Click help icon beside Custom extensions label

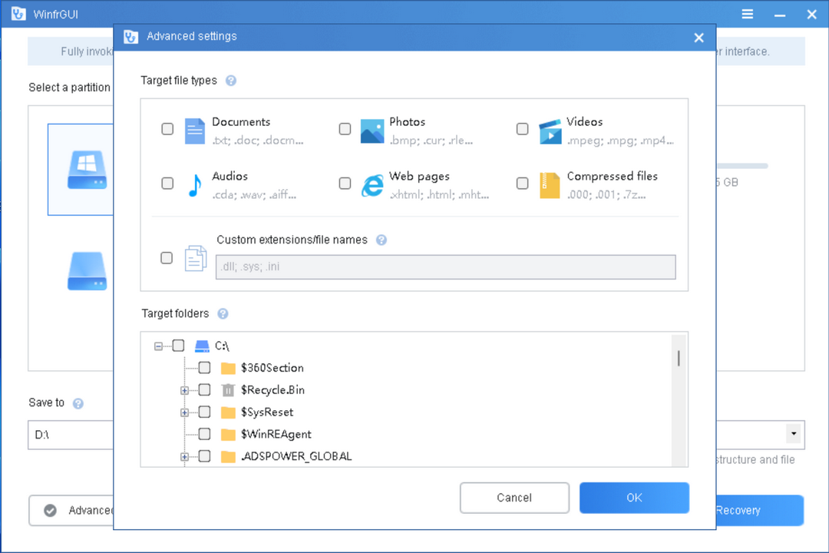[381, 240]
